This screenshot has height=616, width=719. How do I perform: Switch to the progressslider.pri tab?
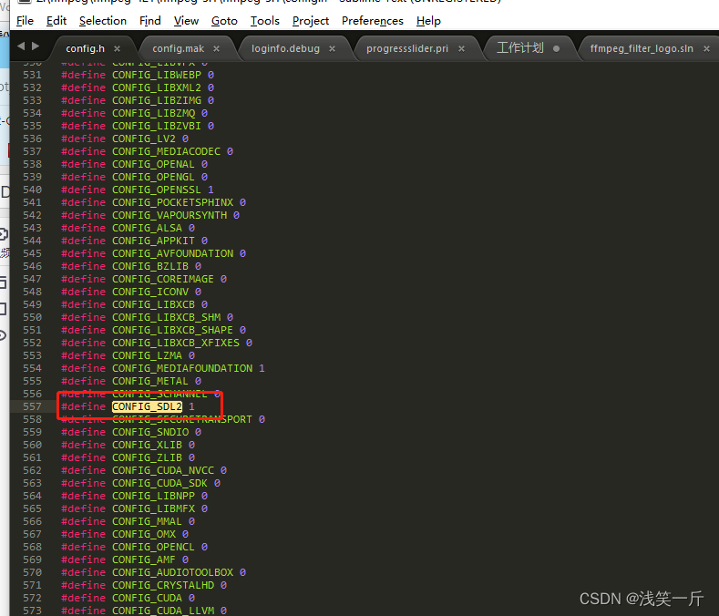click(407, 48)
